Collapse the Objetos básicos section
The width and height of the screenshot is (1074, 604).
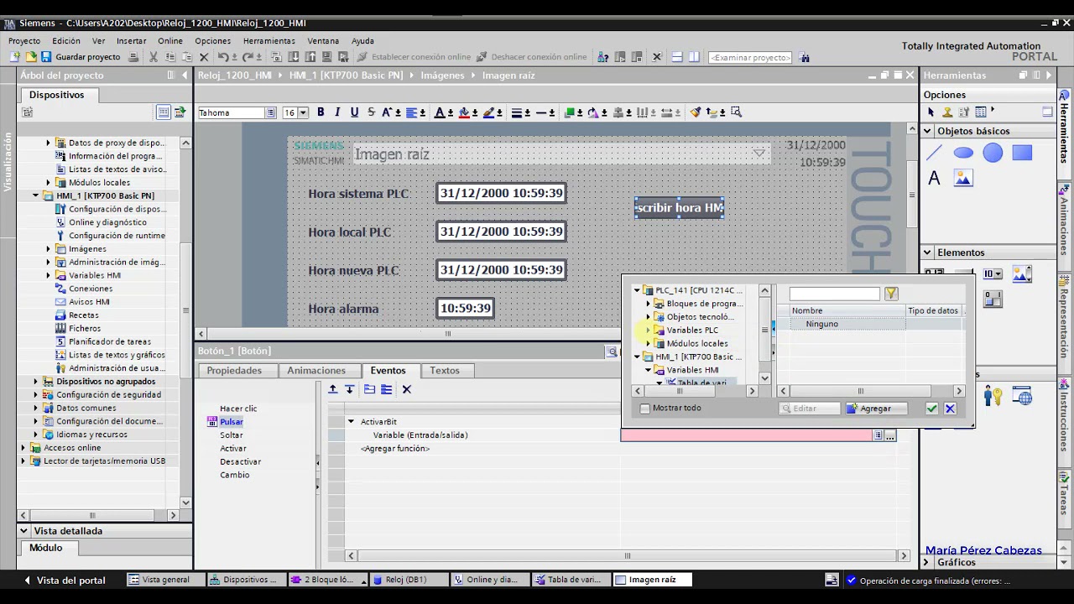[928, 131]
